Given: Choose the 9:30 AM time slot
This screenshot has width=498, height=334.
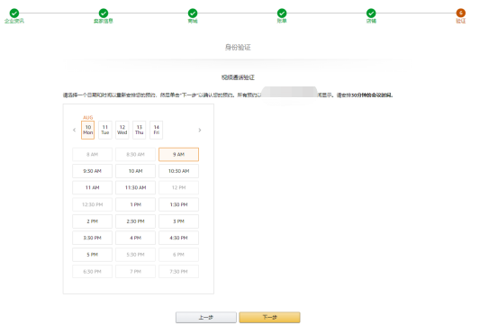Looking at the screenshot, I should (x=93, y=171).
